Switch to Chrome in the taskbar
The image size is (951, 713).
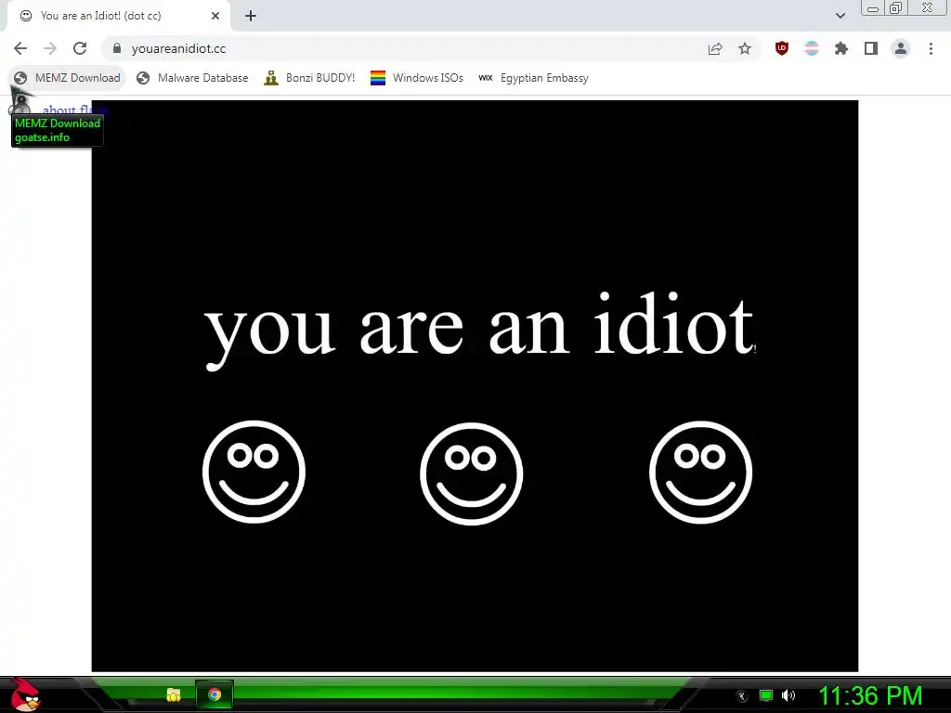click(215, 694)
